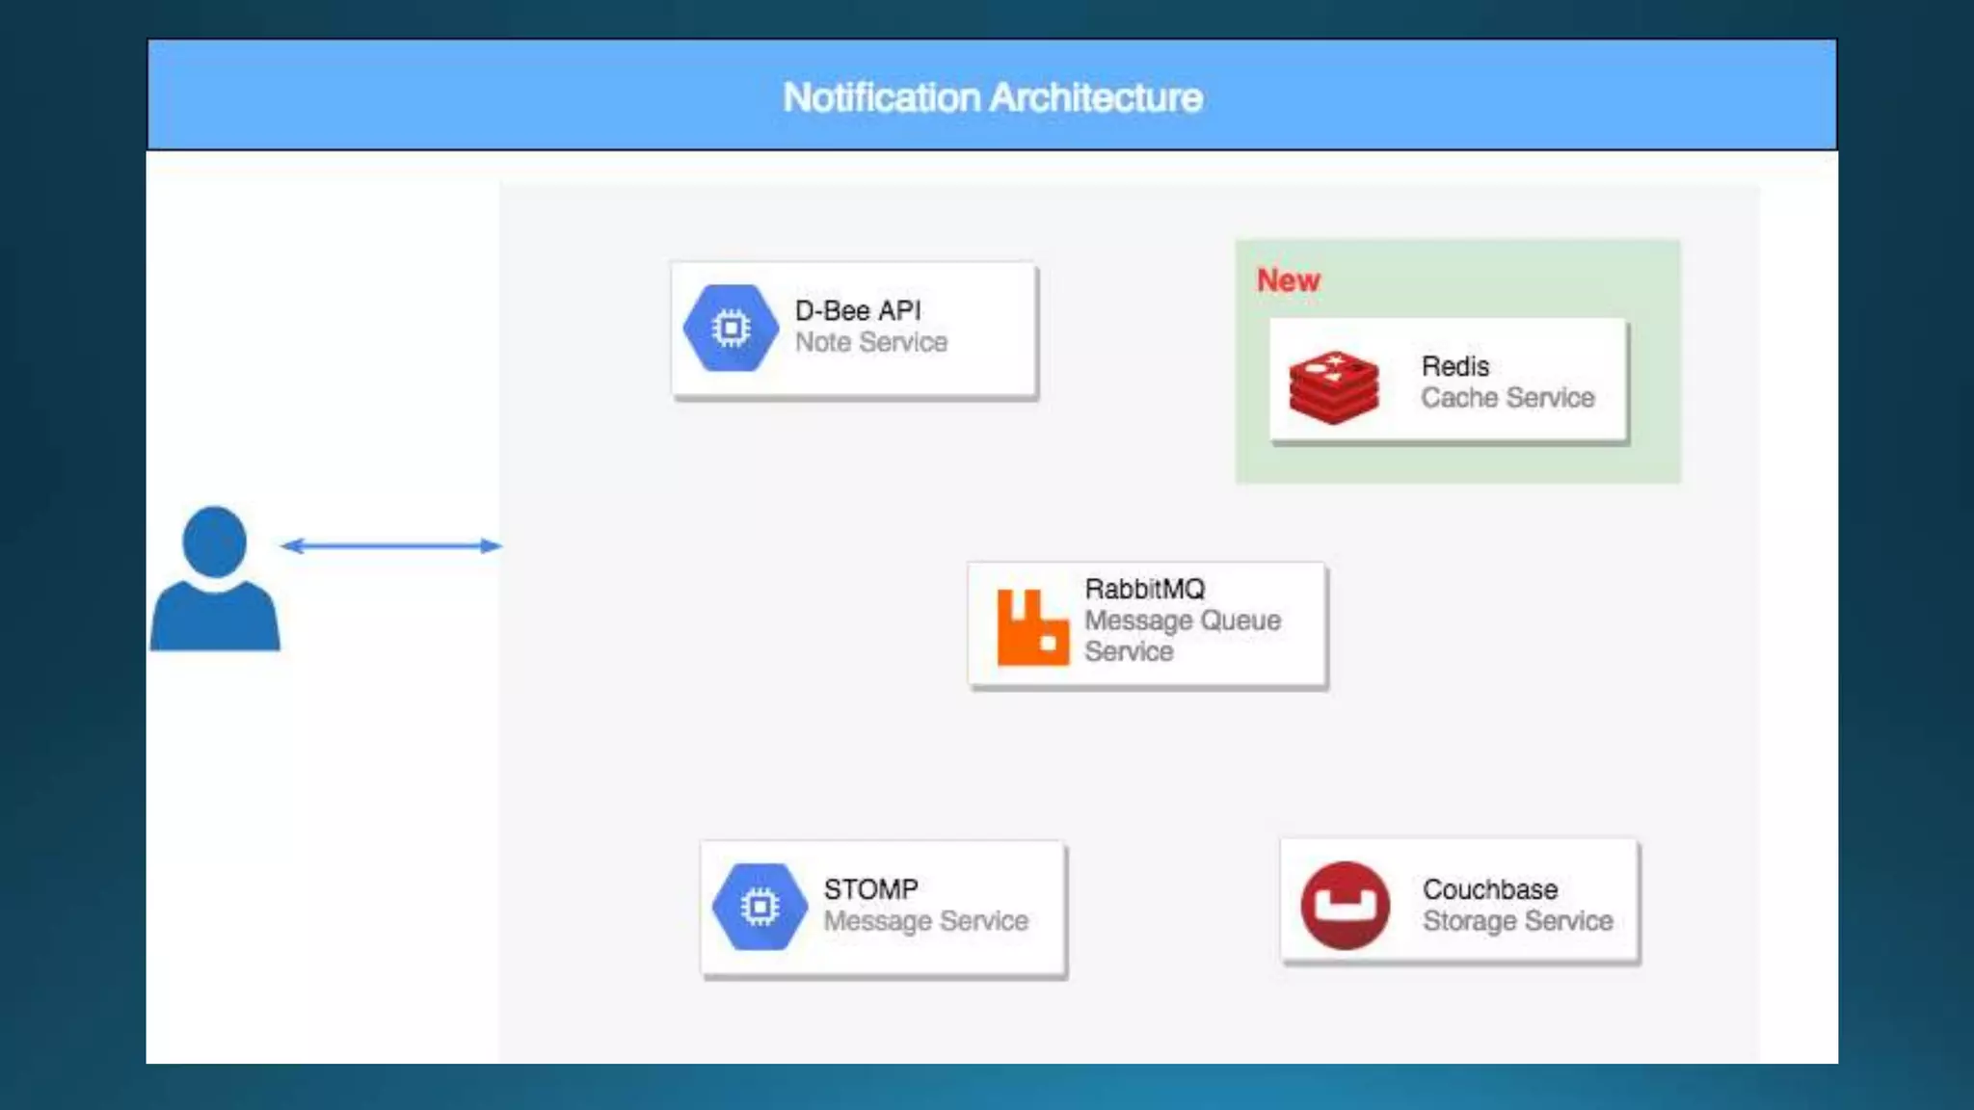The image size is (1974, 1110).
Task: Click the Cache Service subtitle text
Action: [x=1507, y=398]
